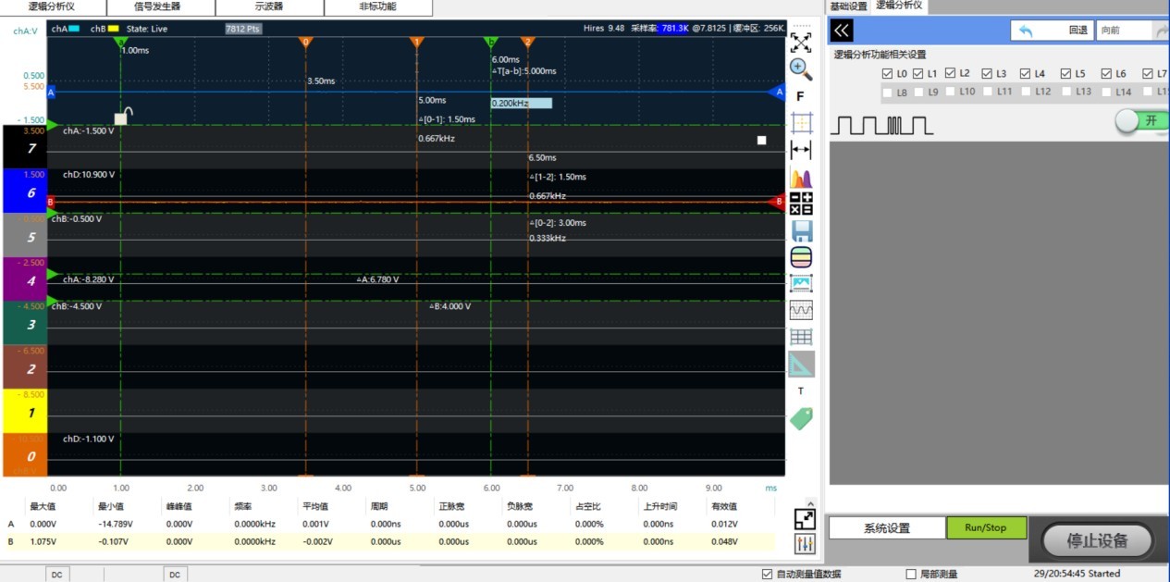Click the floppy disk save icon
This screenshot has height=582, width=1170.
(801, 230)
